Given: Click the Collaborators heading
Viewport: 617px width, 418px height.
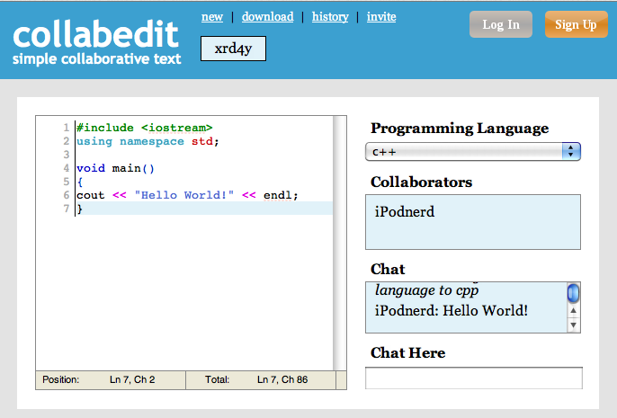Looking at the screenshot, I should tap(422, 182).
